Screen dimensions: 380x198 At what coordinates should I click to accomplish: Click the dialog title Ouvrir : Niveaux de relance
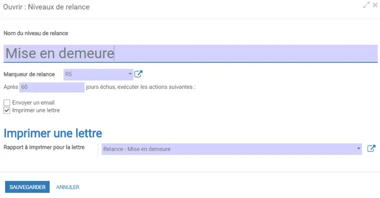click(x=46, y=7)
